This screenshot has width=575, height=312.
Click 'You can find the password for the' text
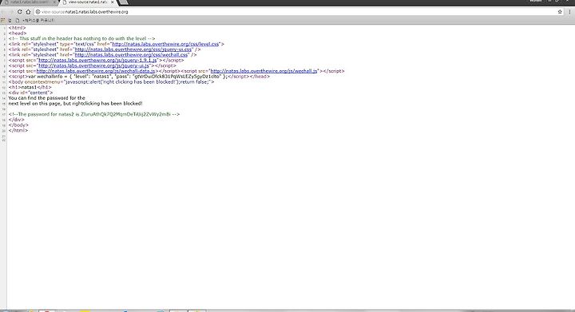(46, 98)
